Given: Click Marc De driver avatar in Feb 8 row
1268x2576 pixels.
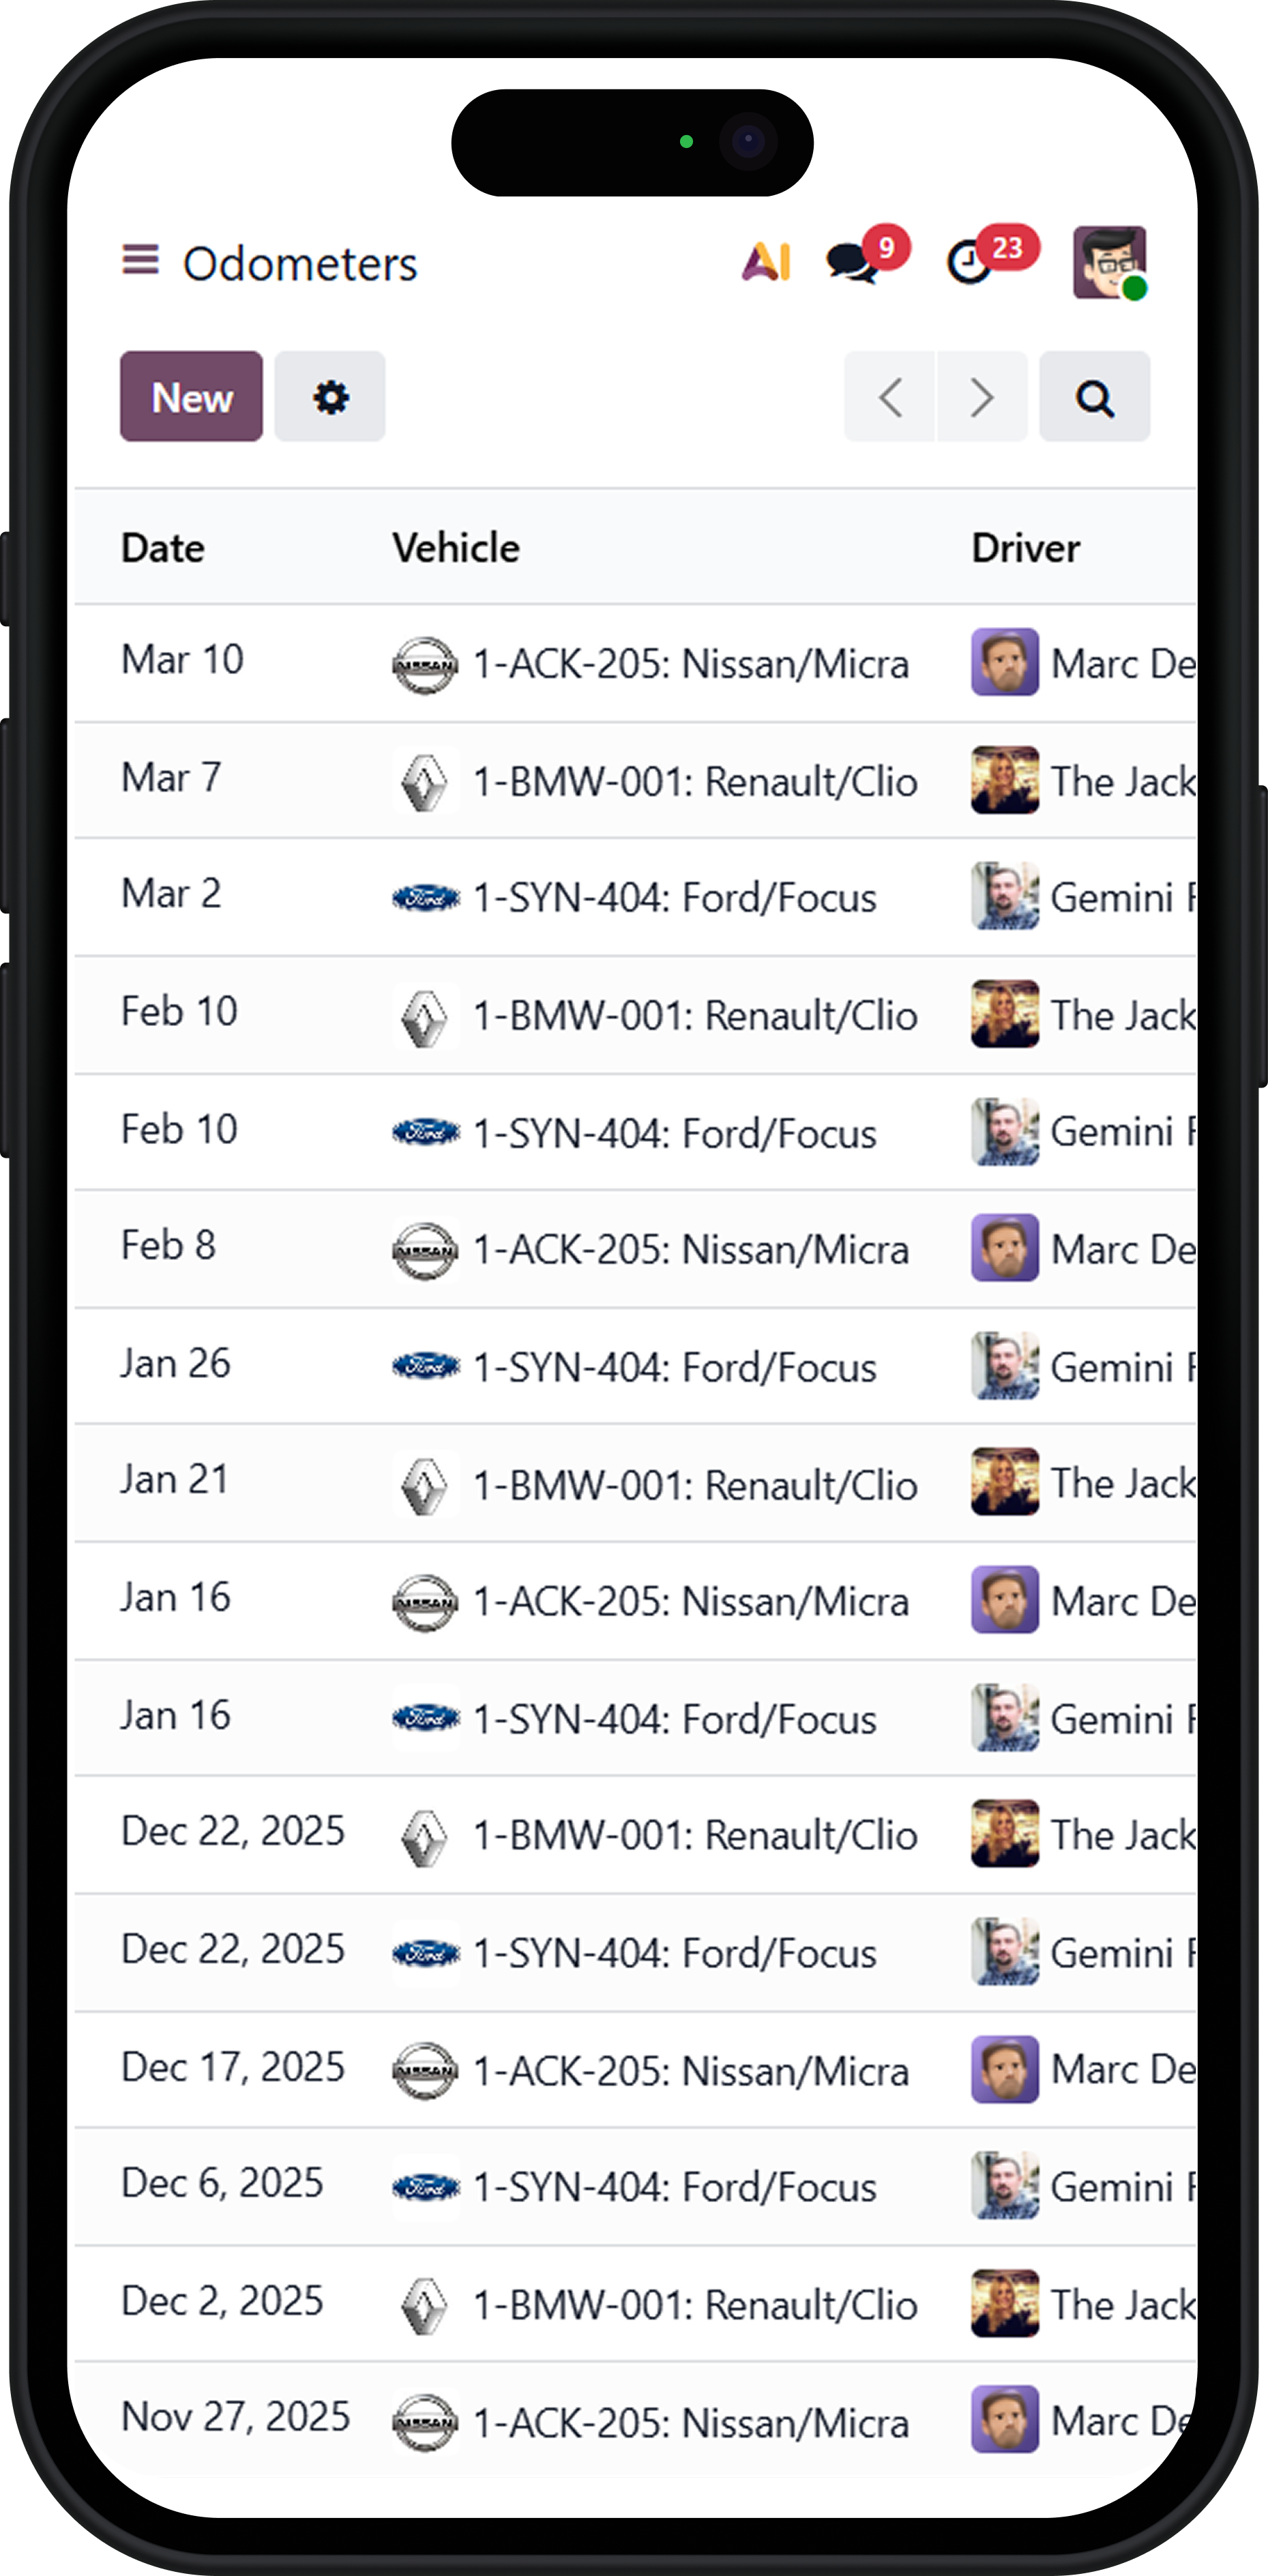Looking at the screenshot, I should [1005, 1248].
